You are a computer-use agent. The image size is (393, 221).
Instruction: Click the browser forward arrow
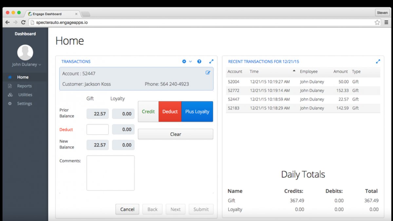tap(15, 22)
